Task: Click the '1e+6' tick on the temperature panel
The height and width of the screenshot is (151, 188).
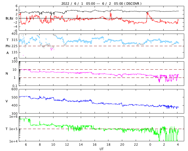Action: (x=14, y=116)
